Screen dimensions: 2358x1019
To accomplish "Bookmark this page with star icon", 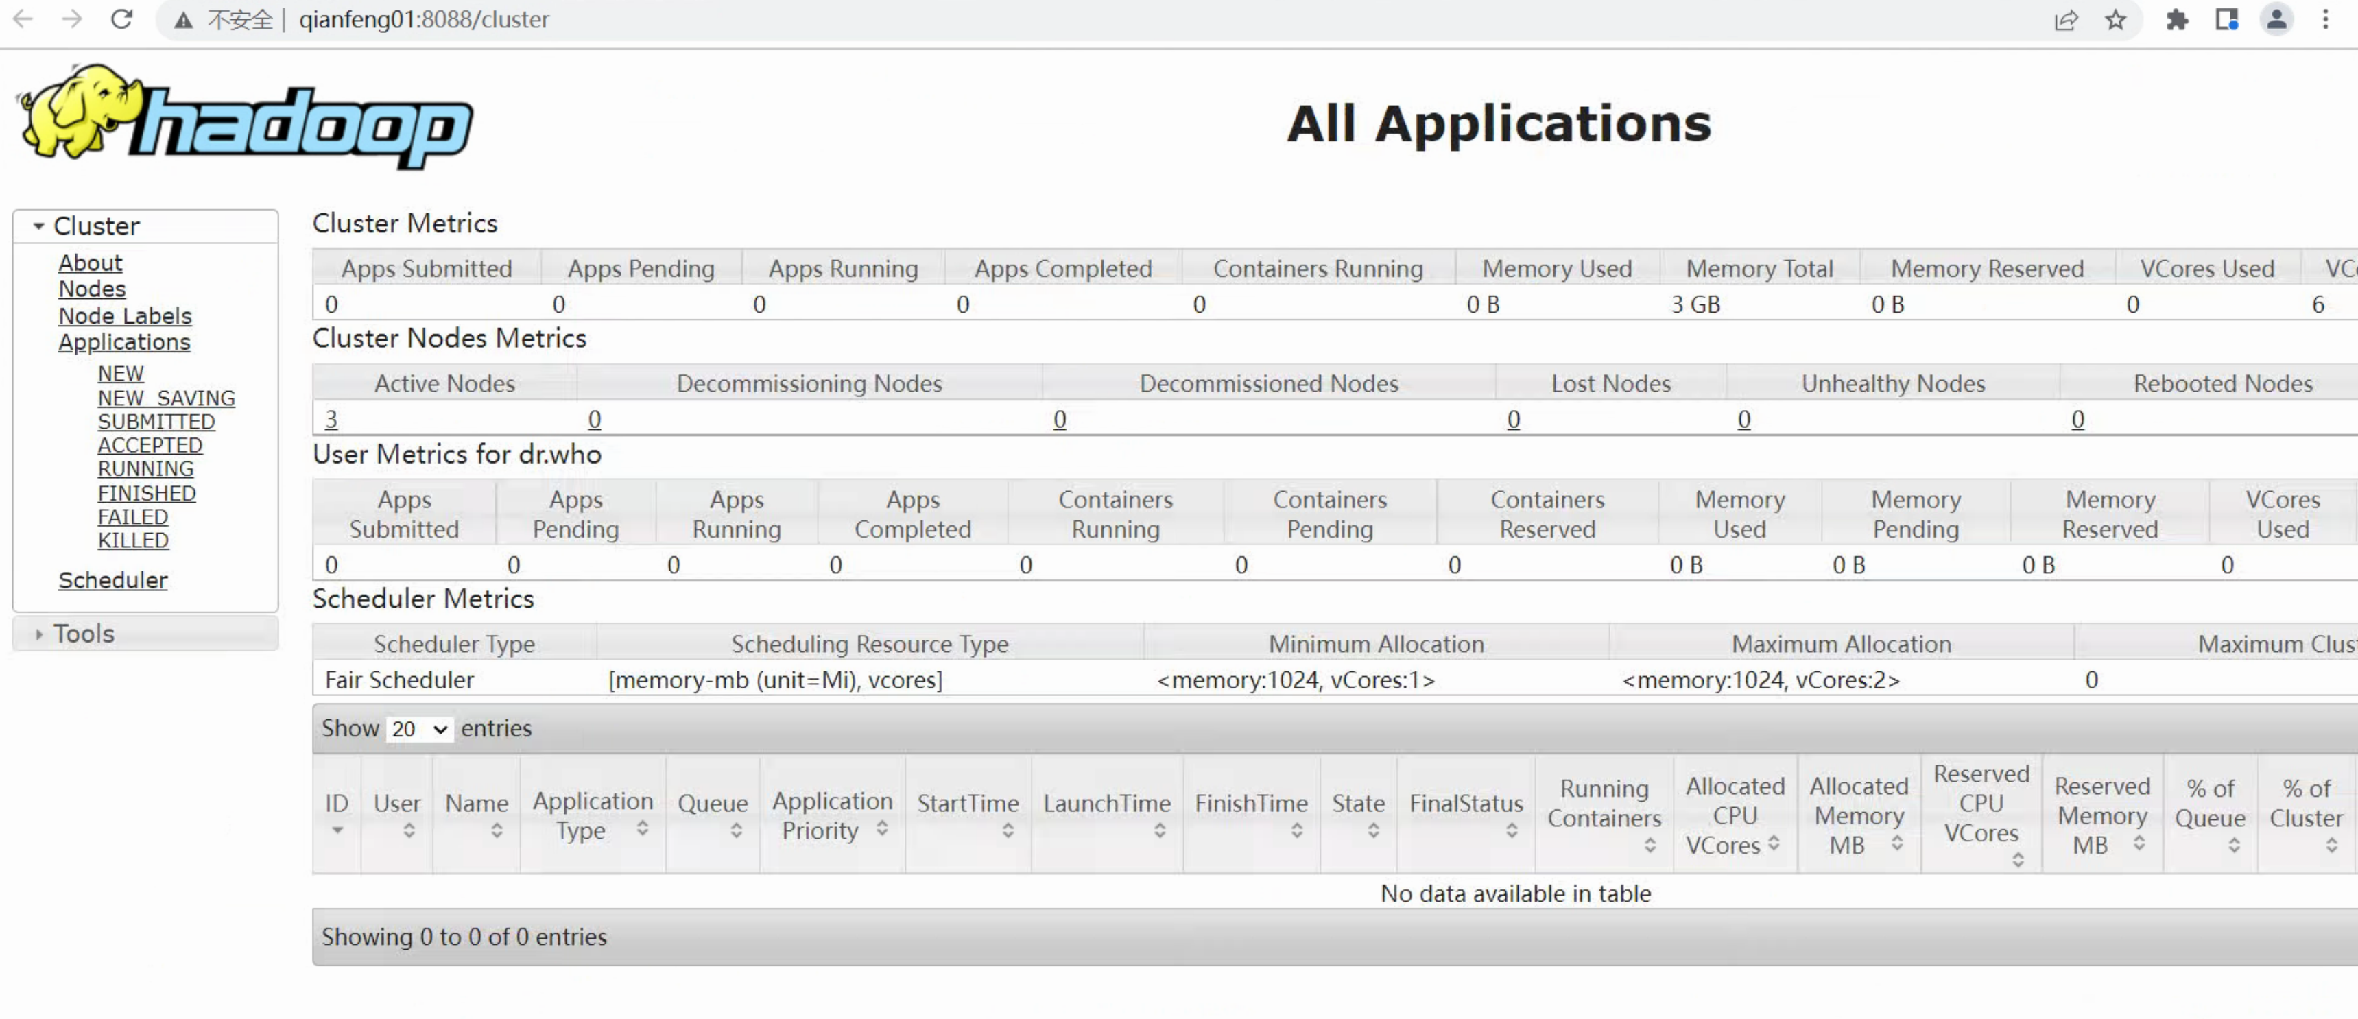I will tap(2115, 20).
